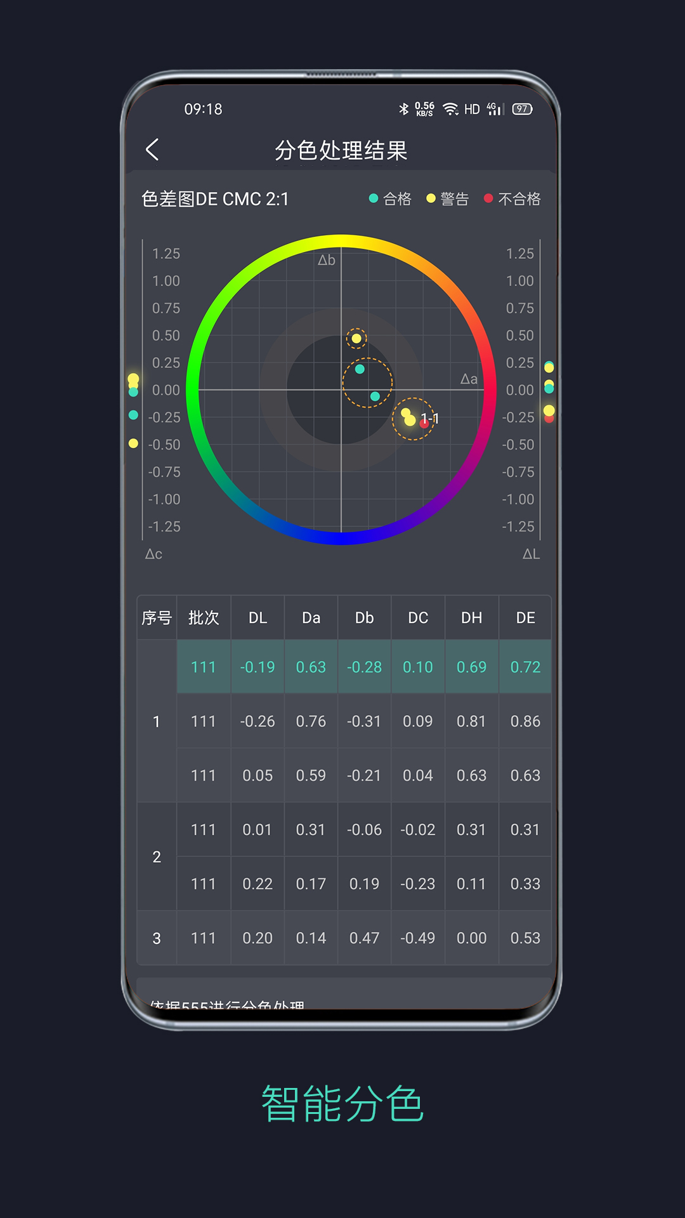
Task: Toggle the green 合格 legend item
Action: pos(390,199)
